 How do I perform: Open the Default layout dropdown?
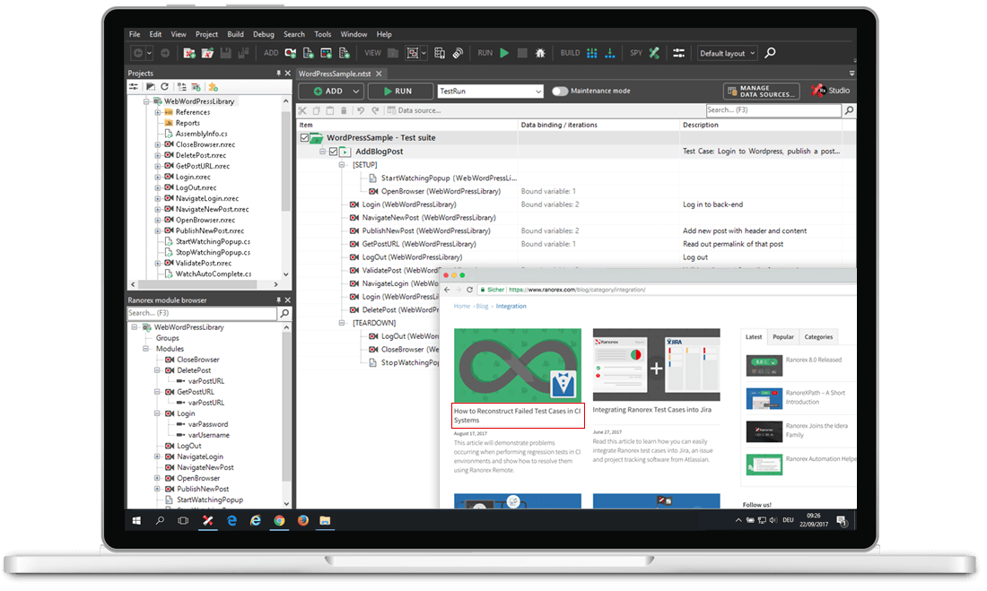(x=727, y=54)
